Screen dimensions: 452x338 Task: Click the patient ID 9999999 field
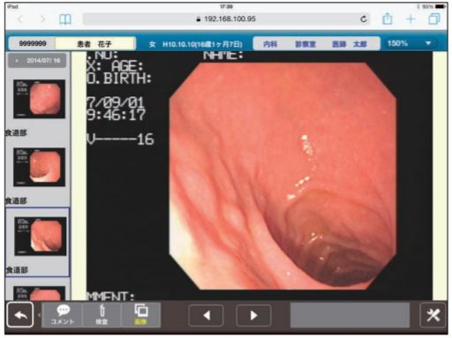33,43
